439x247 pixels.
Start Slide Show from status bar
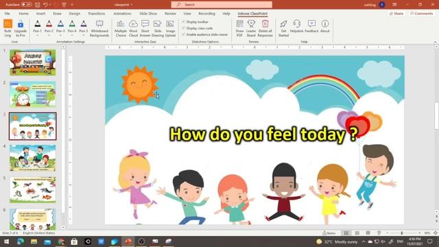[379, 233]
